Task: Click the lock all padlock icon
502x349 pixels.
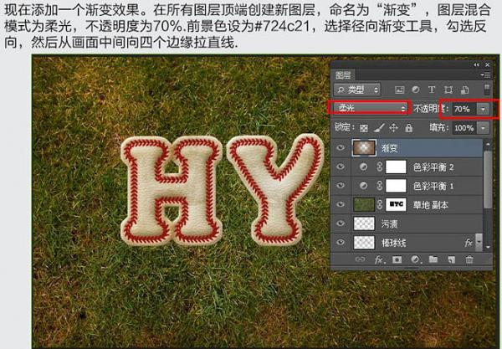Action: pos(407,128)
